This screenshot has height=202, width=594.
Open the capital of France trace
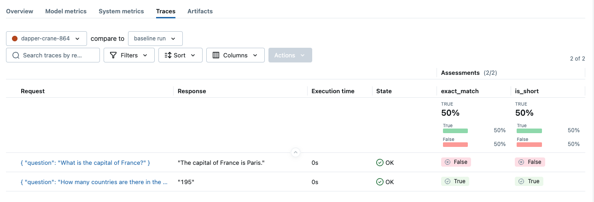click(x=86, y=163)
